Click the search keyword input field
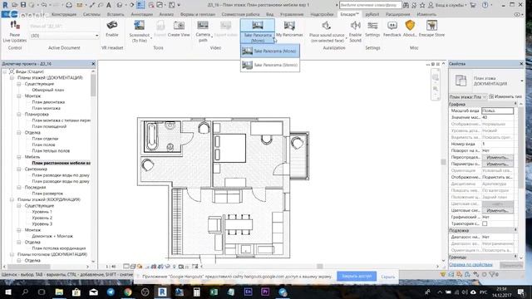Image resolution: width=532 pixels, height=299 pixels. 370,5
